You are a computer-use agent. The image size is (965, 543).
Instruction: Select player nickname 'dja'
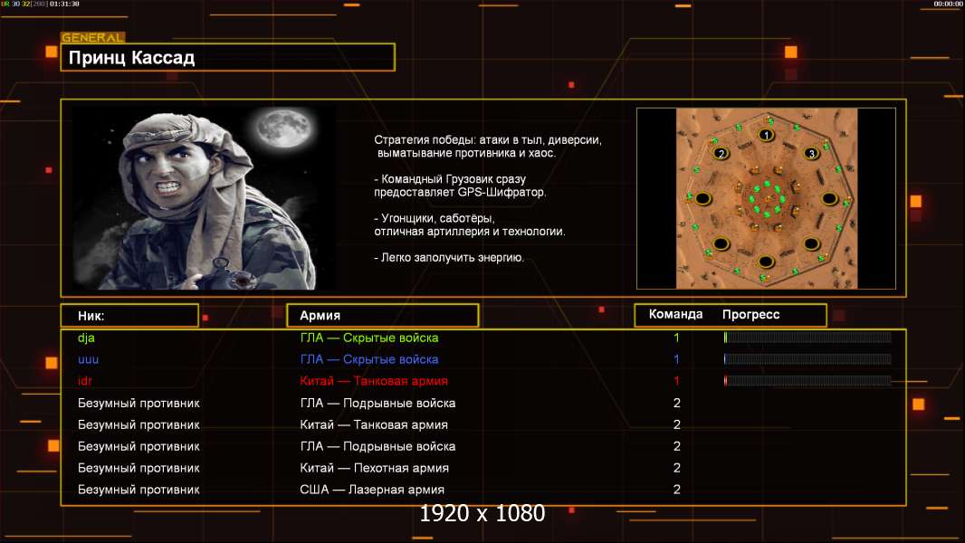click(x=86, y=338)
